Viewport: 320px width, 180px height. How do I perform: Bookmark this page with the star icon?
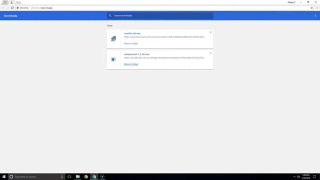[x=311, y=8]
